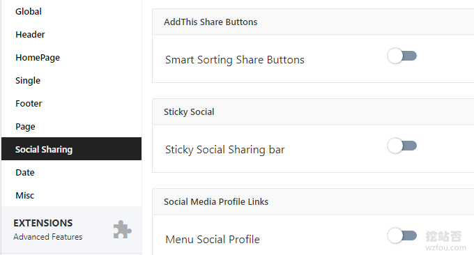Click the active Social Sharing item

coord(71,148)
